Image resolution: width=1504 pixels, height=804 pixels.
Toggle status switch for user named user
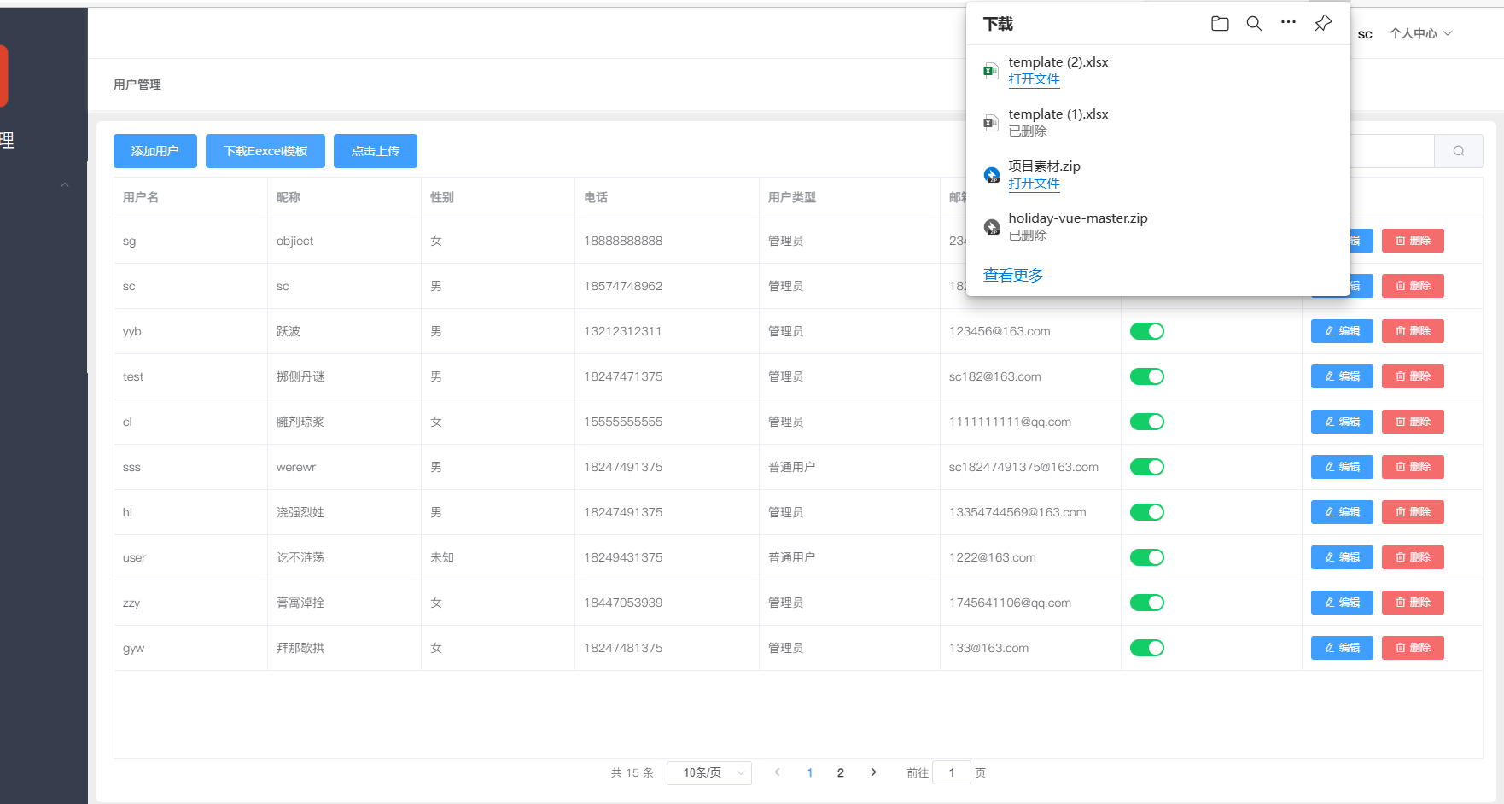[1147, 557]
